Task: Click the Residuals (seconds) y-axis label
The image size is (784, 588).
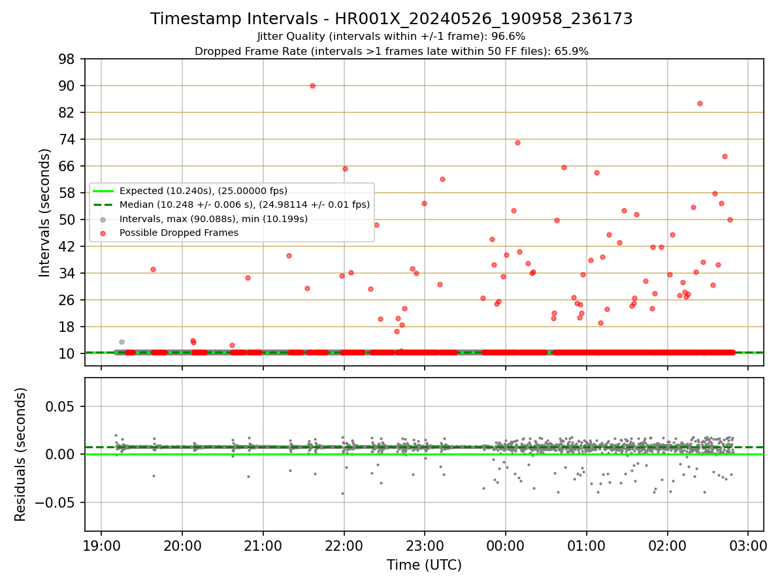Action: point(21,454)
